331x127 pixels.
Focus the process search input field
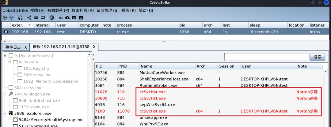coord(266,57)
